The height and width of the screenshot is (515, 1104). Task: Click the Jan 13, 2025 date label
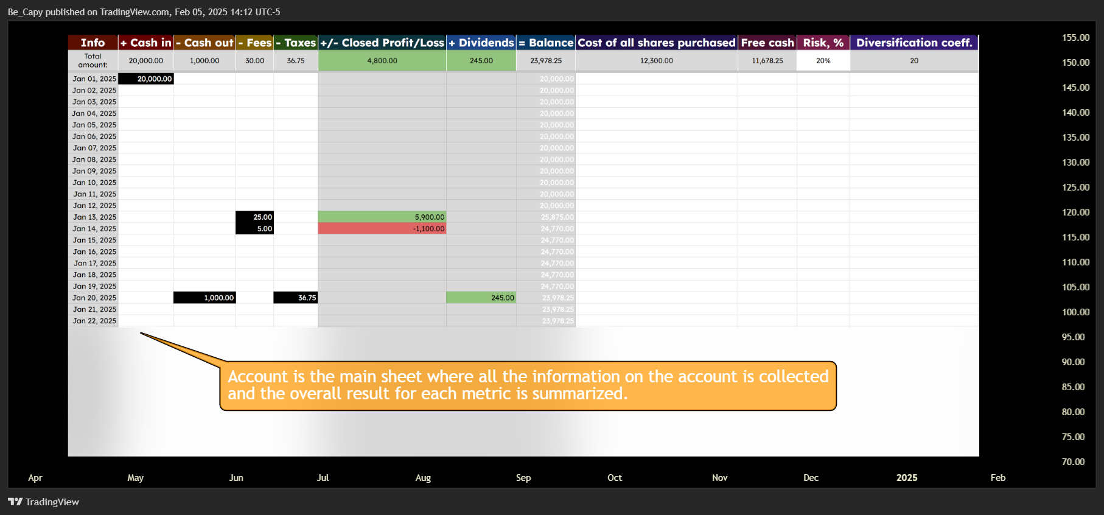pyautogui.click(x=94, y=217)
